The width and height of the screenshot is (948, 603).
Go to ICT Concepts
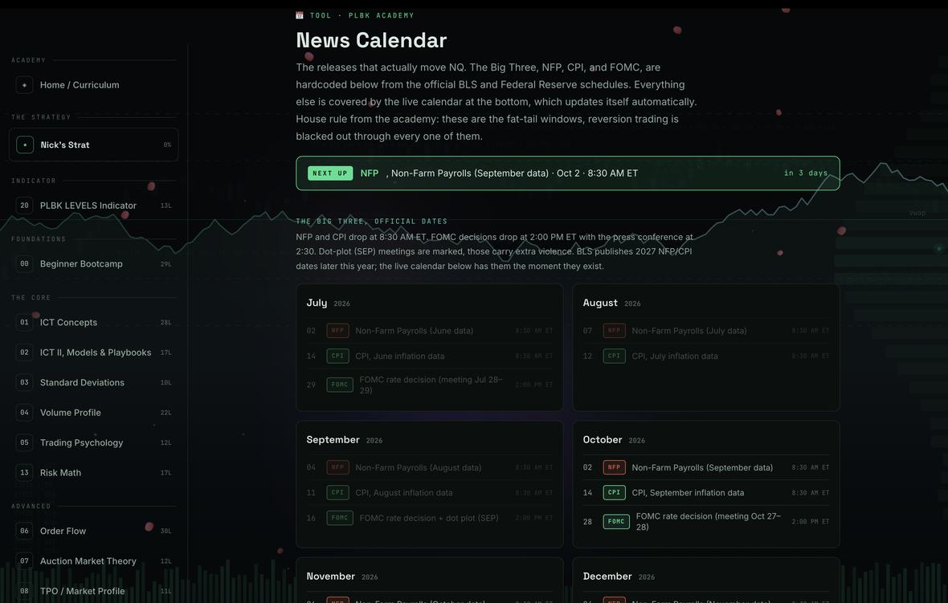[94, 323]
